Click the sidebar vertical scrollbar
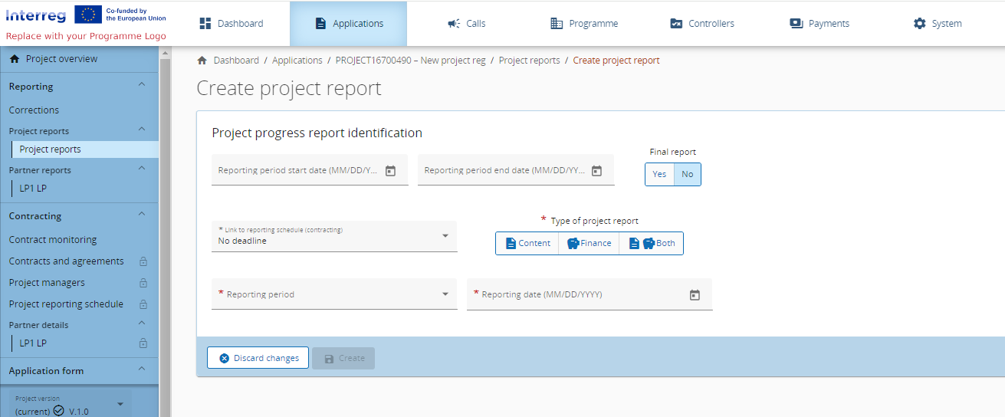Screen dimensions: 1005x417 click(x=165, y=230)
